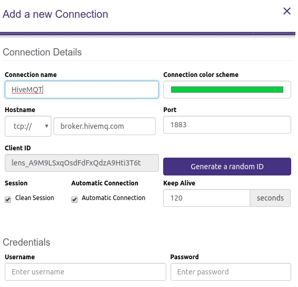The height and width of the screenshot is (287, 298).
Task: Close the Add a new Connection dialog
Action: 287,11
